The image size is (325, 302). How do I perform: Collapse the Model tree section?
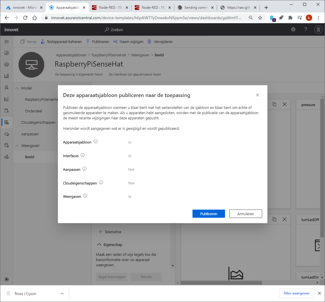(17, 88)
